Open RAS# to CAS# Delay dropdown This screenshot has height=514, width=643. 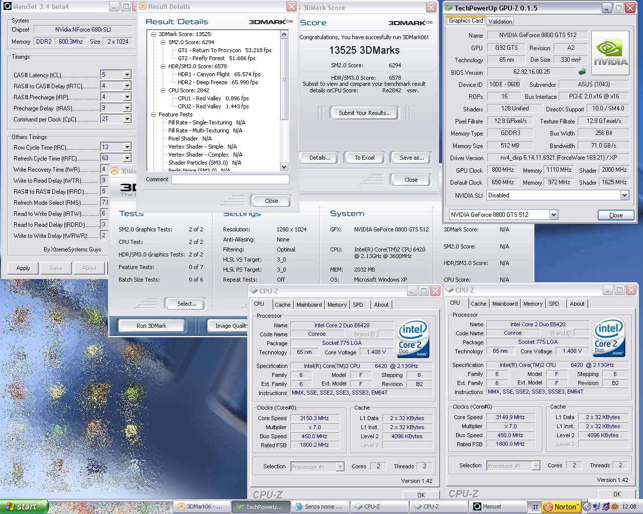point(127,86)
